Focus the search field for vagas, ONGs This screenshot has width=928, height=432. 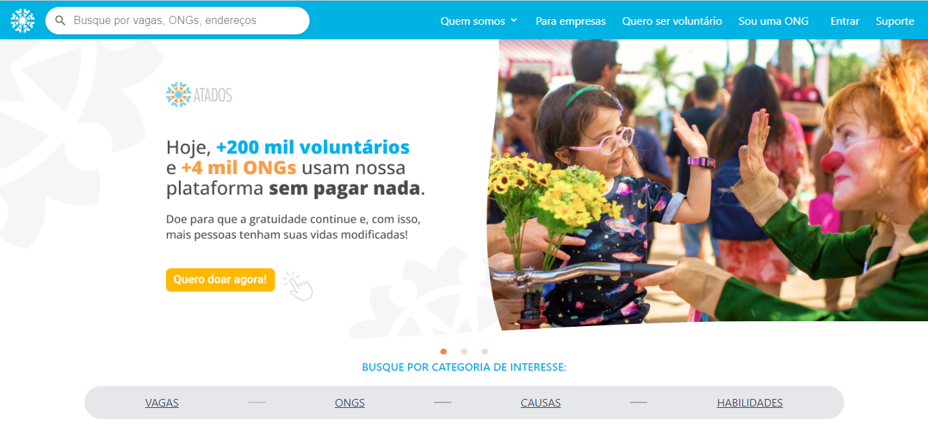[x=177, y=21]
